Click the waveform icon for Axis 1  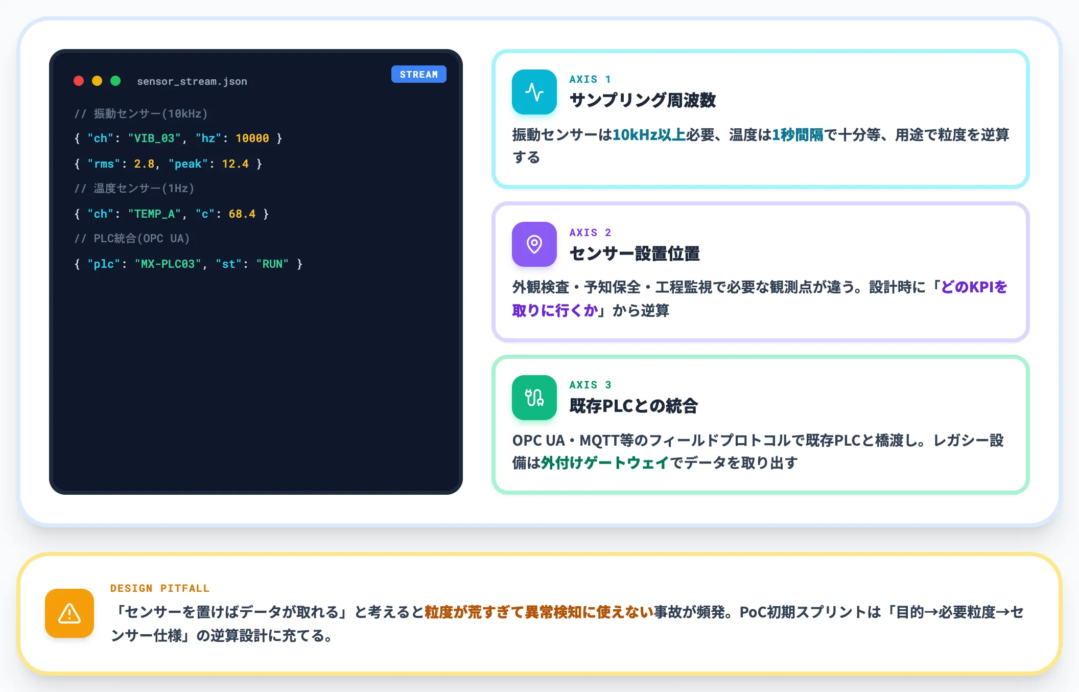pos(534,92)
